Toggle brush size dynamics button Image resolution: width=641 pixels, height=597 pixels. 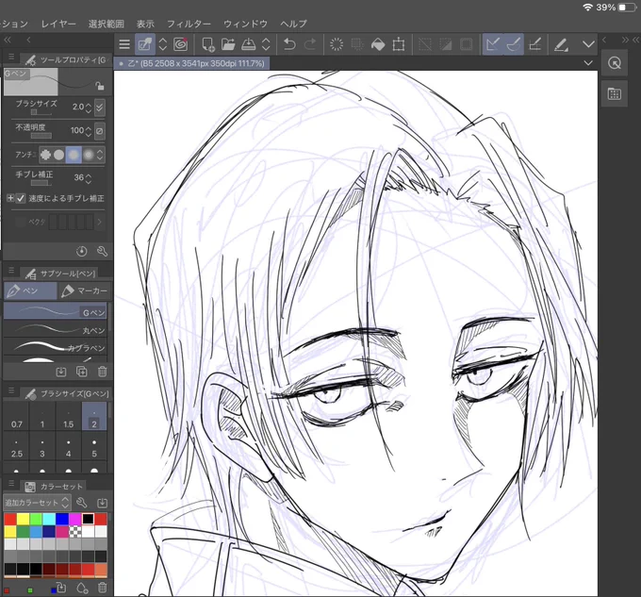point(100,108)
